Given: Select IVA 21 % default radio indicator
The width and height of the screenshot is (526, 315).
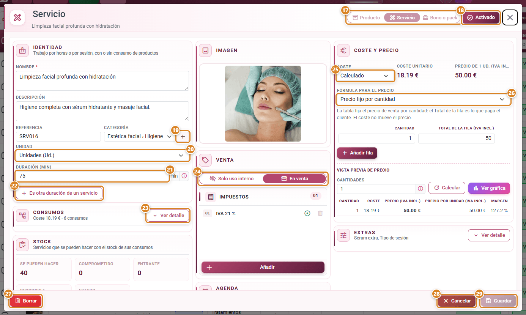Looking at the screenshot, I should 307,214.
